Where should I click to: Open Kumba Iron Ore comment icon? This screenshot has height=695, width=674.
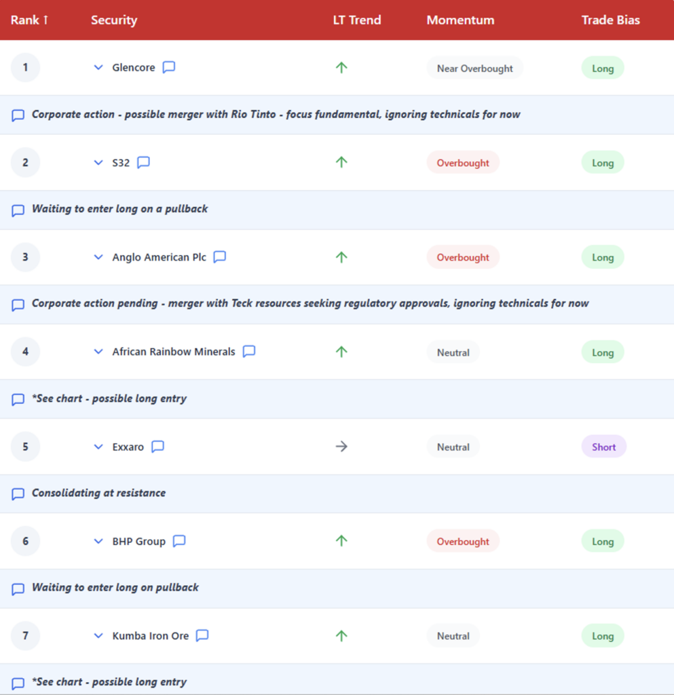click(202, 636)
